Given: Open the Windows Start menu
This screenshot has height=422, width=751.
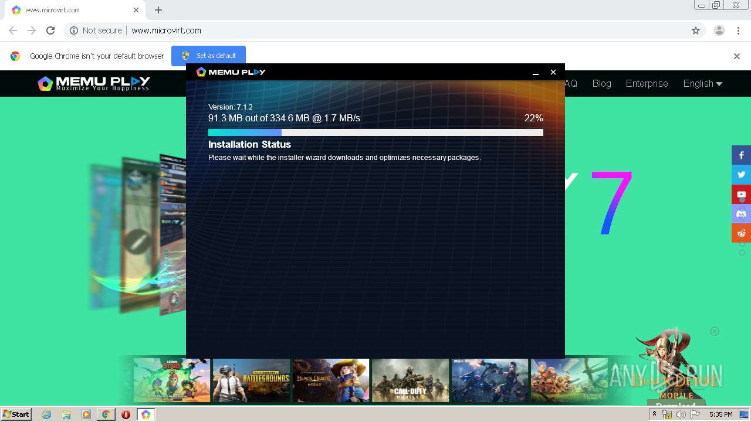Looking at the screenshot, I should (x=16, y=414).
